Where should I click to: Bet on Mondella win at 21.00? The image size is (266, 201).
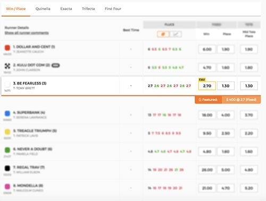coord(207,188)
